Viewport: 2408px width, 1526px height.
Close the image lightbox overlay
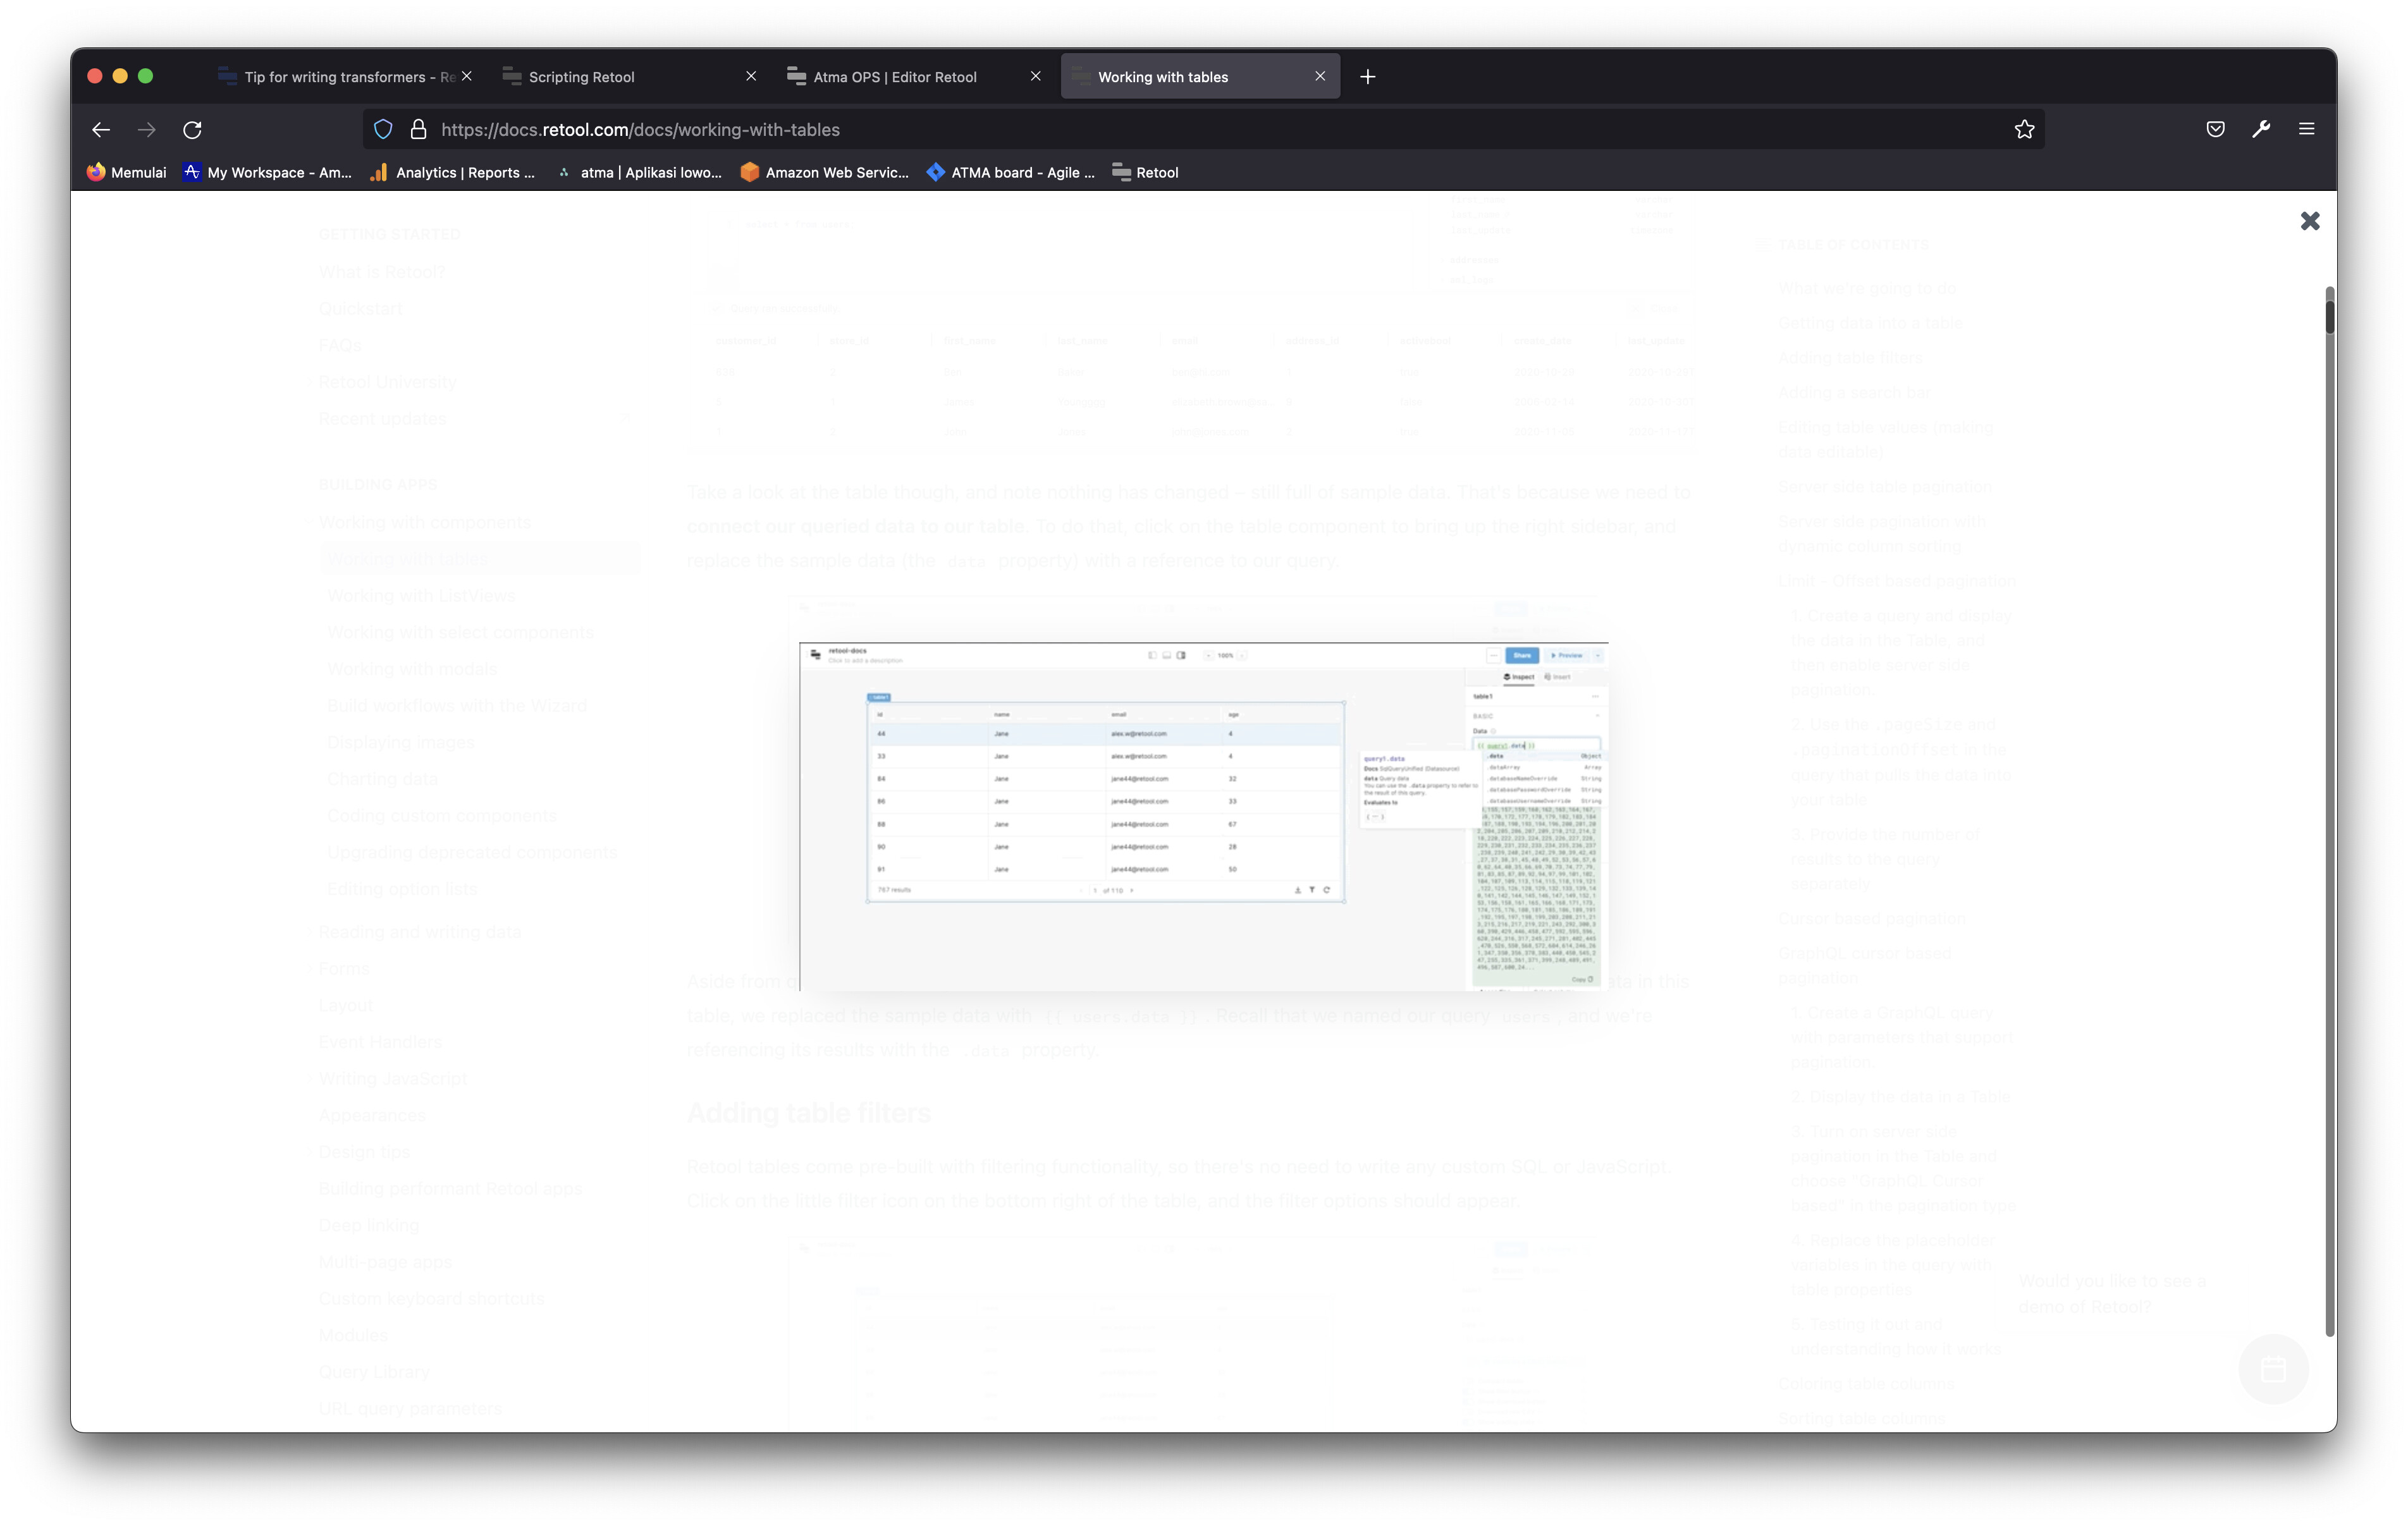coord(2309,221)
